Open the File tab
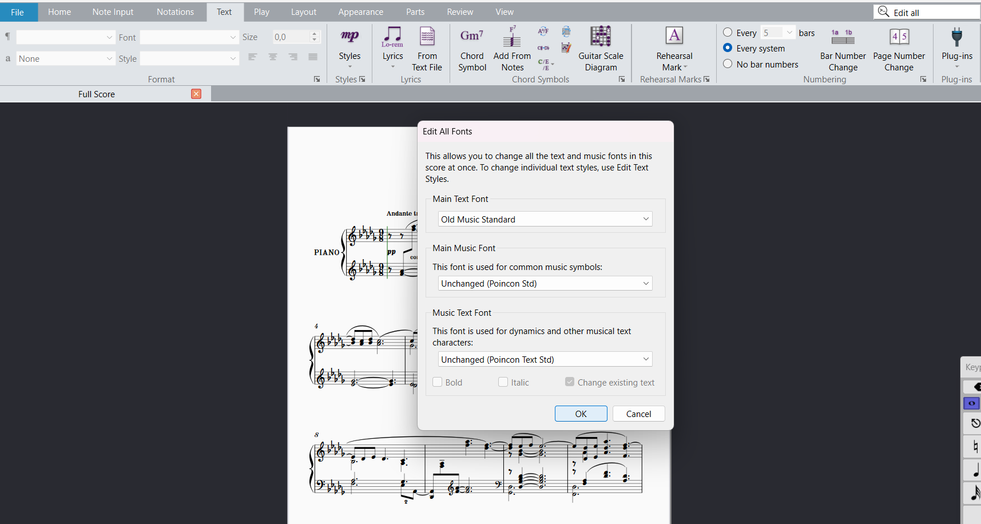The image size is (981, 524). tap(18, 12)
